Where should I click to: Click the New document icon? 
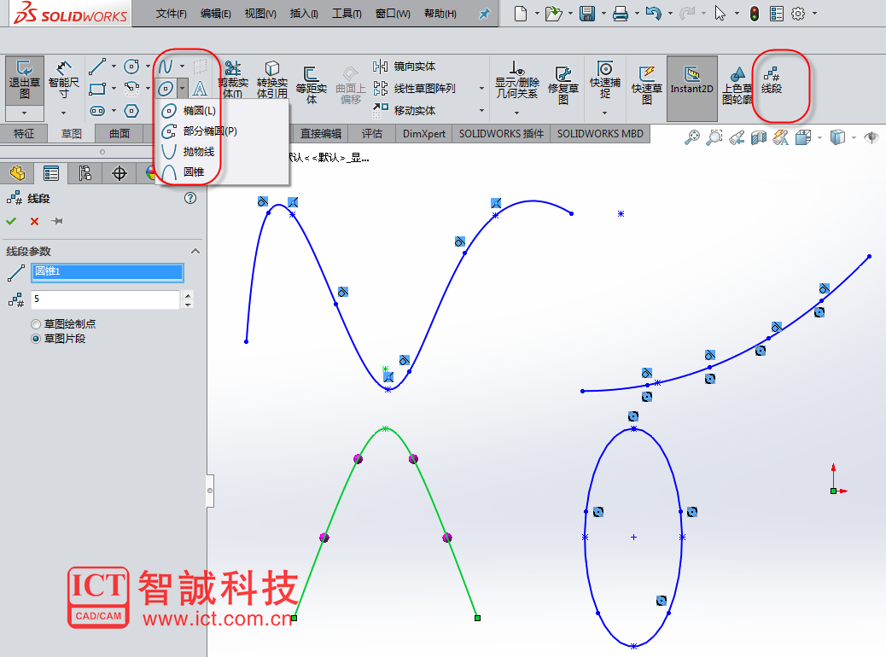(x=521, y=14)
